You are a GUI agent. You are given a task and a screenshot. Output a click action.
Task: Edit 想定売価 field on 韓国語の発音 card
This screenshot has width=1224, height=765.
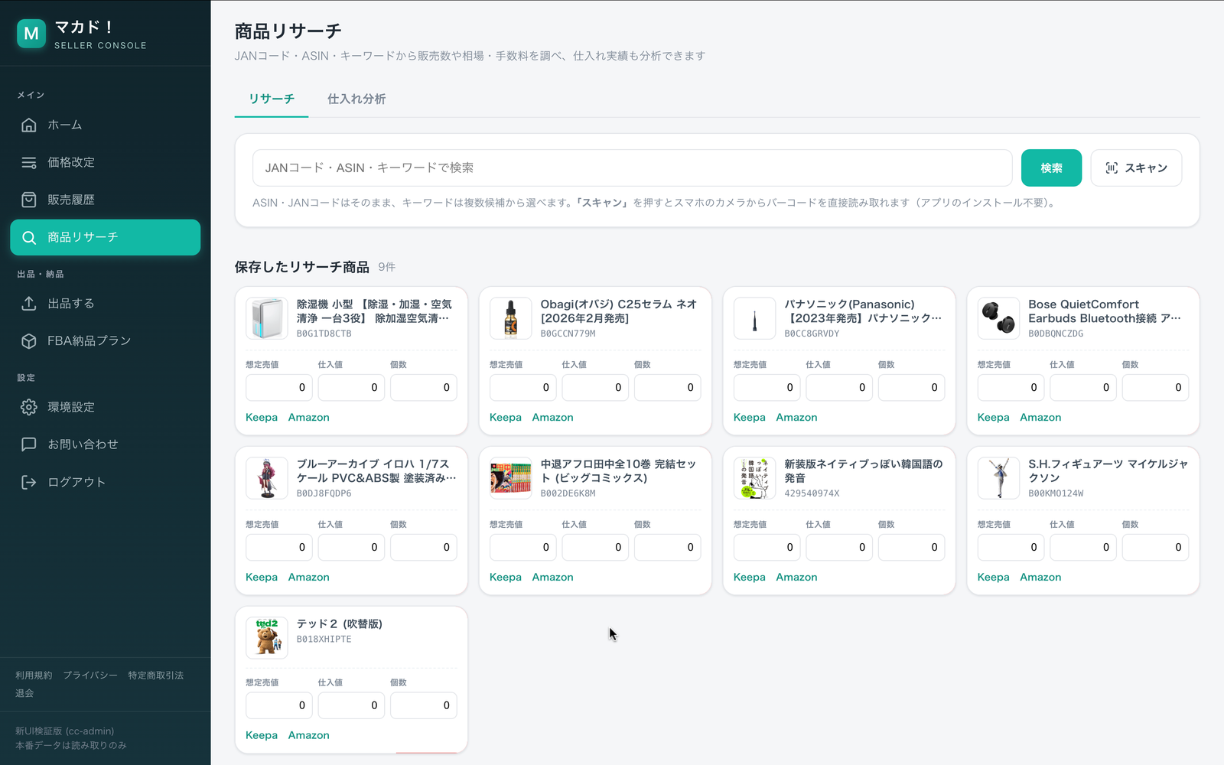[767, 548]
